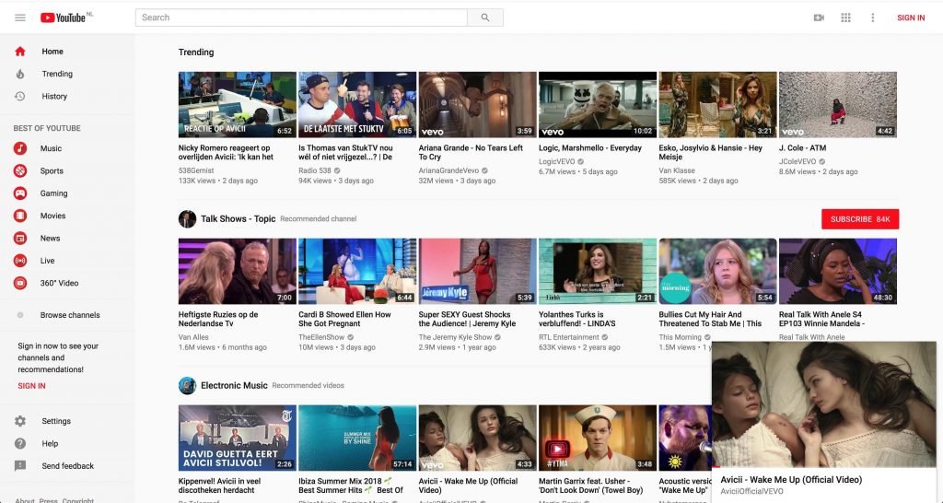This screenshot has width=943, height=503.
Task: Open Nicky Romero Avicii reaction thumbnail
Action: coord(237,105)
